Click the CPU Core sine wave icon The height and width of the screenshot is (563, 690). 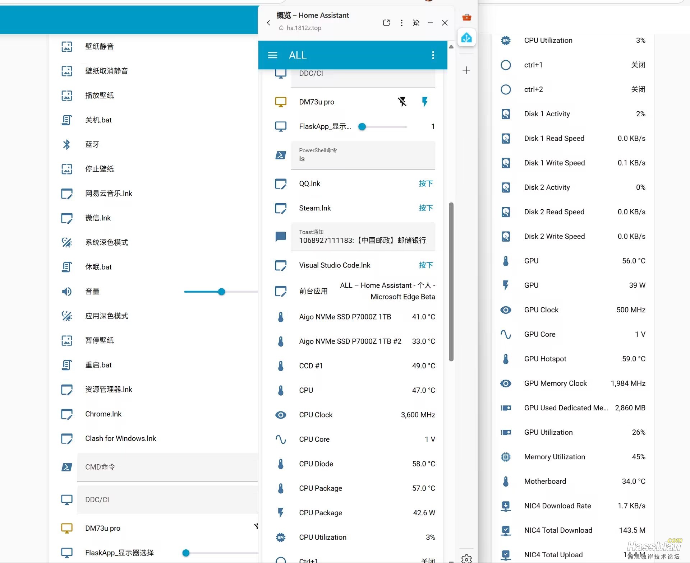281,439
